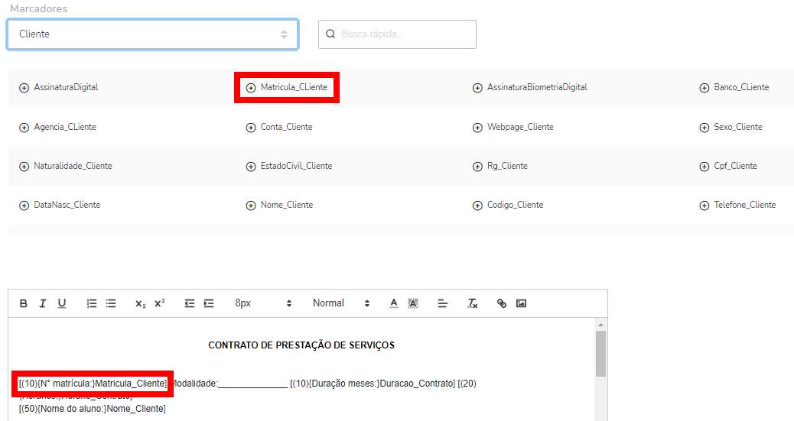Toggle italic formatting in editor
This screenshot has height=421, width=794.
(43, 303)
